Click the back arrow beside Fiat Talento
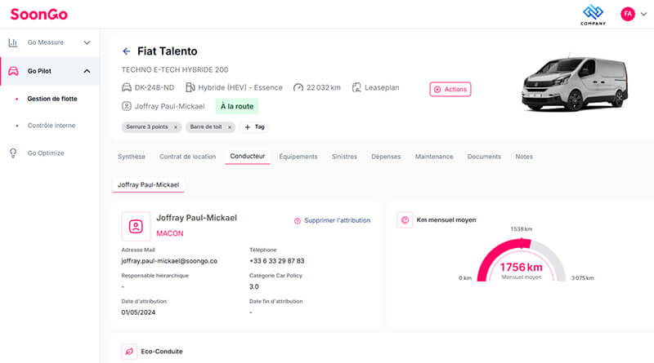Image resolution: width=654 pixels, height=363 pixels. (126, 51)
